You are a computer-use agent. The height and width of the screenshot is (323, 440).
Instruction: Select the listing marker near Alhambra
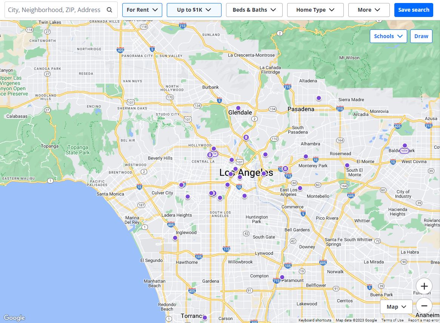pos(306,157)
